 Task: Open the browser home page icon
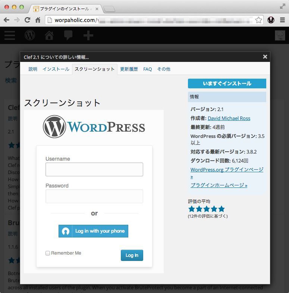click(38, 20)
